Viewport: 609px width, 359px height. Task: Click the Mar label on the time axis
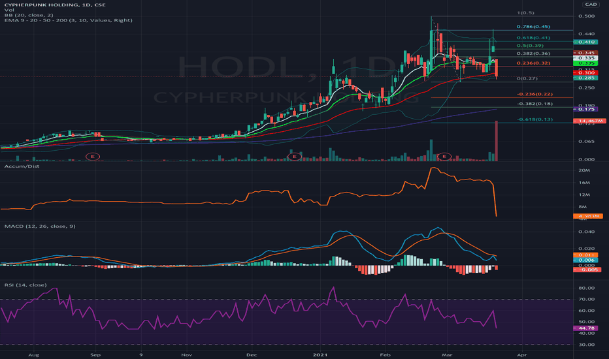point(447,355)
